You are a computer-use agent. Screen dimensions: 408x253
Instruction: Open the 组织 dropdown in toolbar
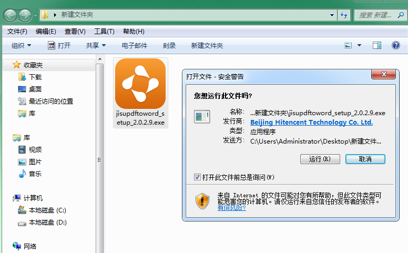coord(22,46)
